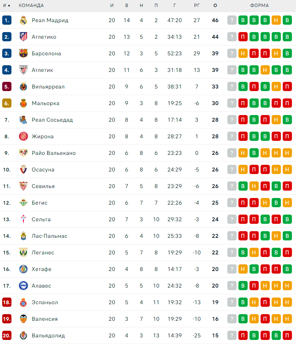Click the red 20. position badge for Вальядолид
Viewport: 296px width, 344px height.
coord(7,336)
